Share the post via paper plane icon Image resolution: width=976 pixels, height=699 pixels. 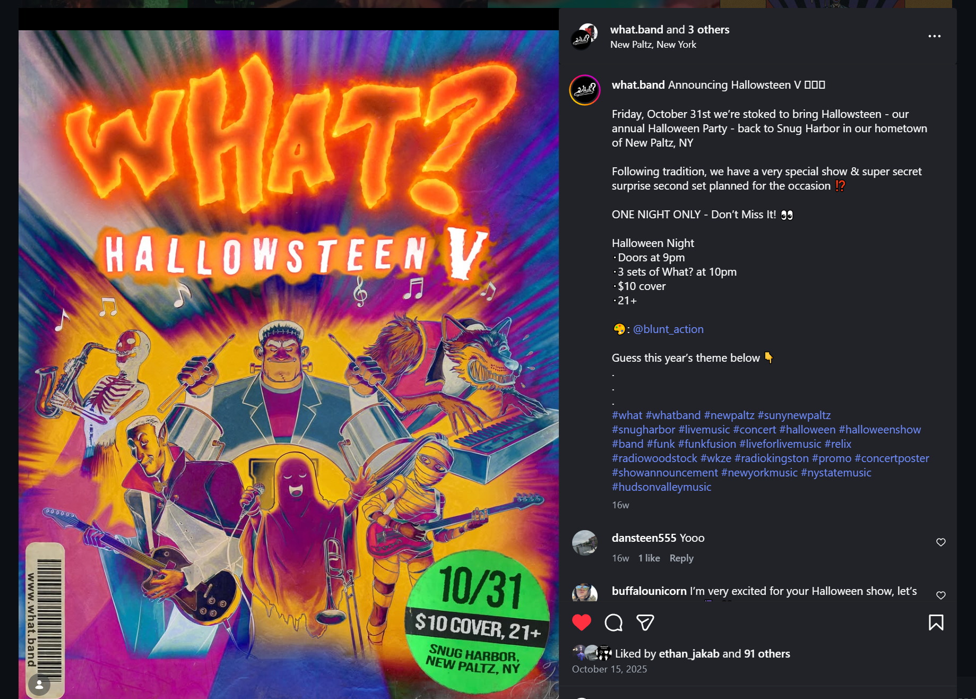click(x=645, y=623)
